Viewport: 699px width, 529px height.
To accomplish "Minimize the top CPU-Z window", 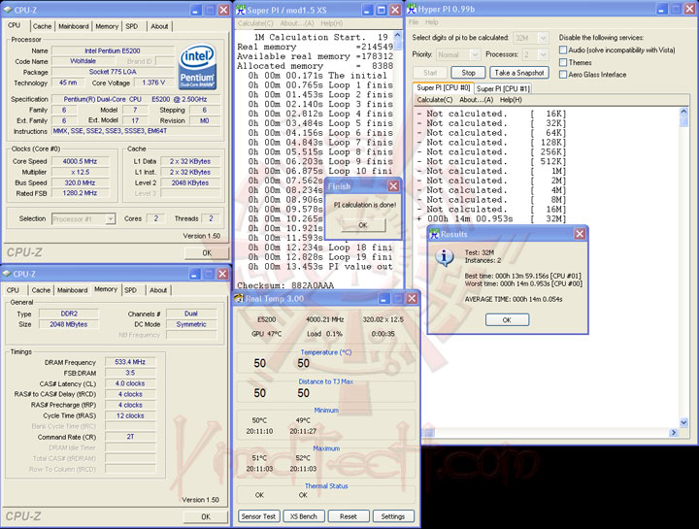I will click(196, 10).
